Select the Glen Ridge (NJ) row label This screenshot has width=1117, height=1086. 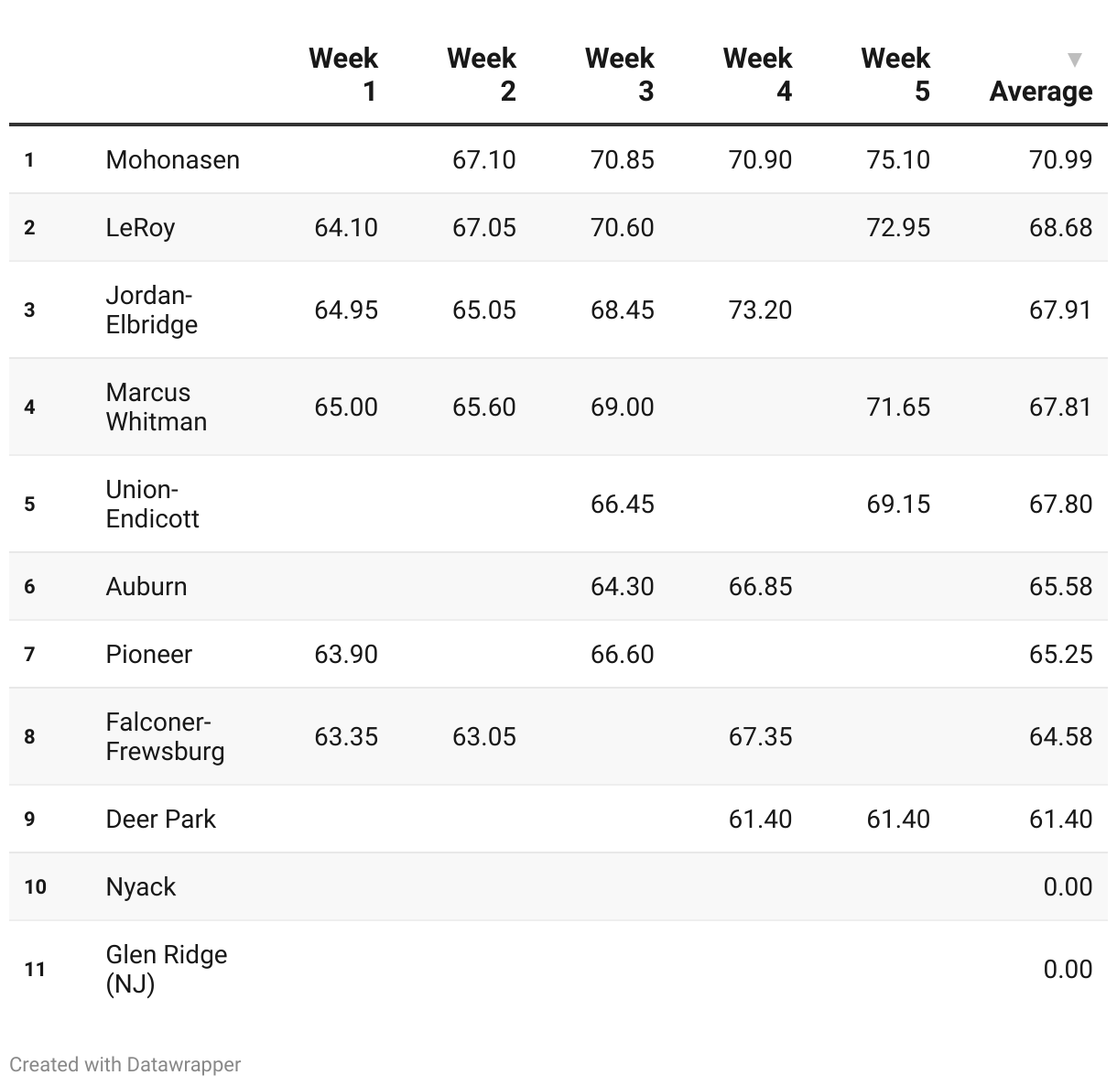pyautogui.click(x=167, y=969)
